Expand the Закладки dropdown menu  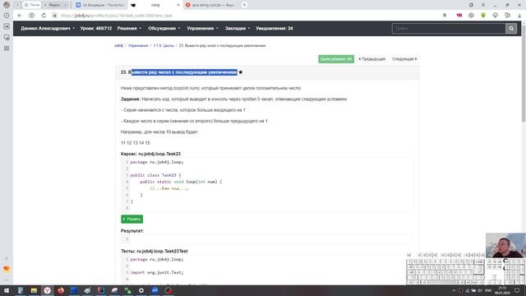pyautogui.click(x=238, y=29)
